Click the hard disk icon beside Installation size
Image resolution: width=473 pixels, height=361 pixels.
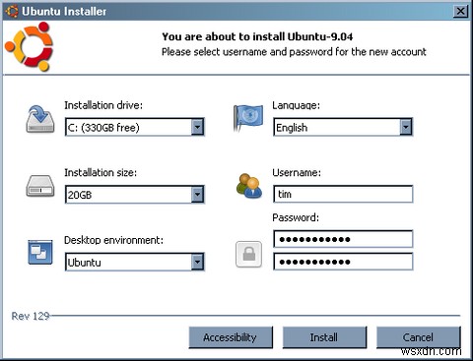pos(40,186)
